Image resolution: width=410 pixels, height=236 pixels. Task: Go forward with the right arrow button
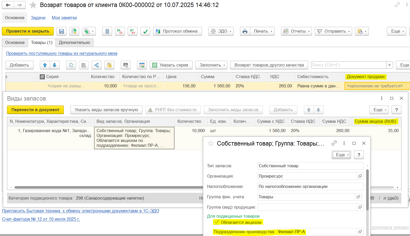20,5
